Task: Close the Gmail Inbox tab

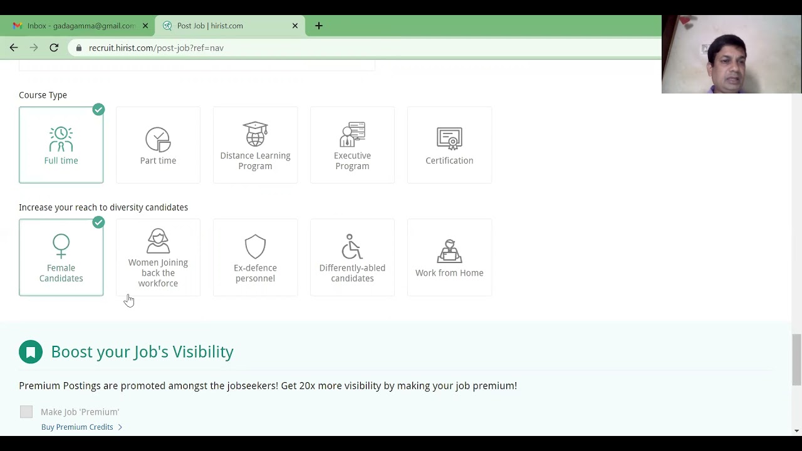Action: pyautogui.click(x=145, y=26)
